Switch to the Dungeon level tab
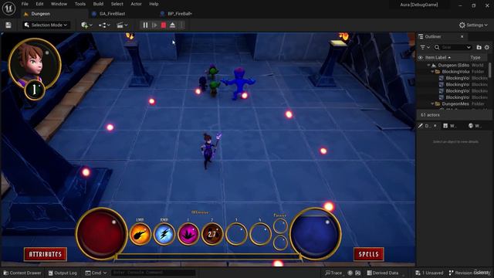Viewport: 494px width, 278px height. (x=40, y=14)
